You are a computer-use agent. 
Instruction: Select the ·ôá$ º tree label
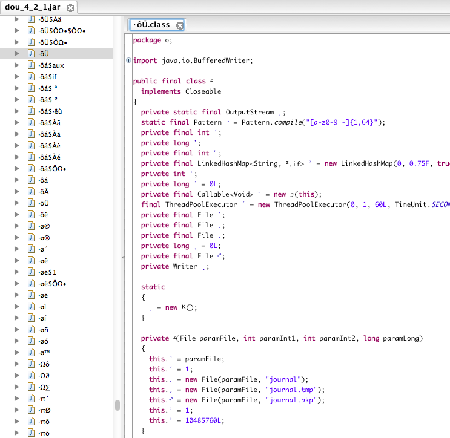[47, 100]
